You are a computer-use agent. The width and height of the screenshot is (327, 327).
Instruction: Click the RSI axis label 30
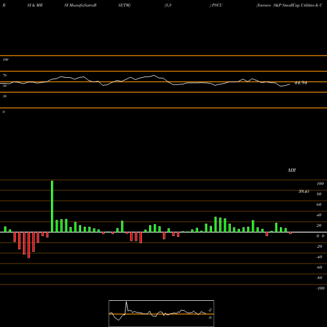5,96
